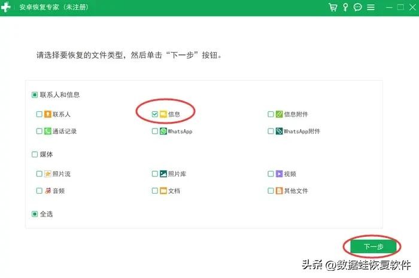Image resolution: width=419 pixels, height=278 pixels.
Task: Check the 文档 documents checkbox
Action: [155, 191]
